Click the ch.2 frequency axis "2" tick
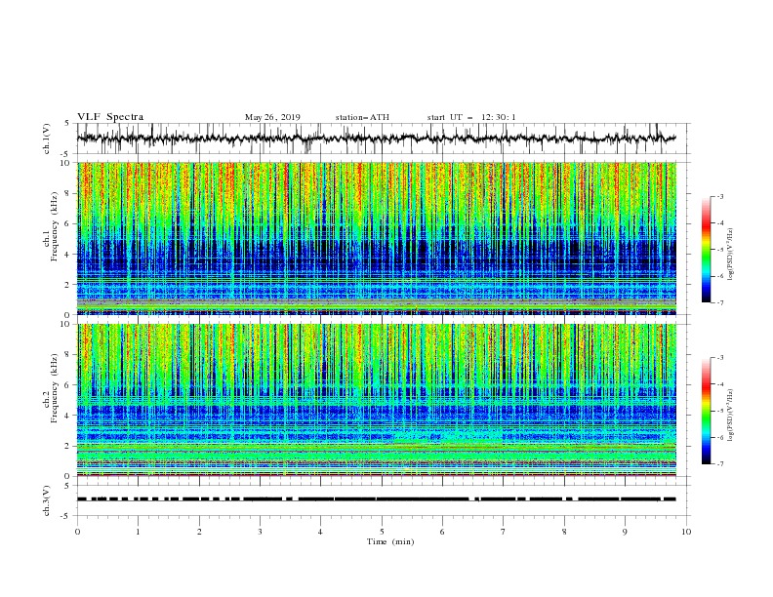Image resolution: width=773 pixels, height=597 pixels. pos(68,446)
